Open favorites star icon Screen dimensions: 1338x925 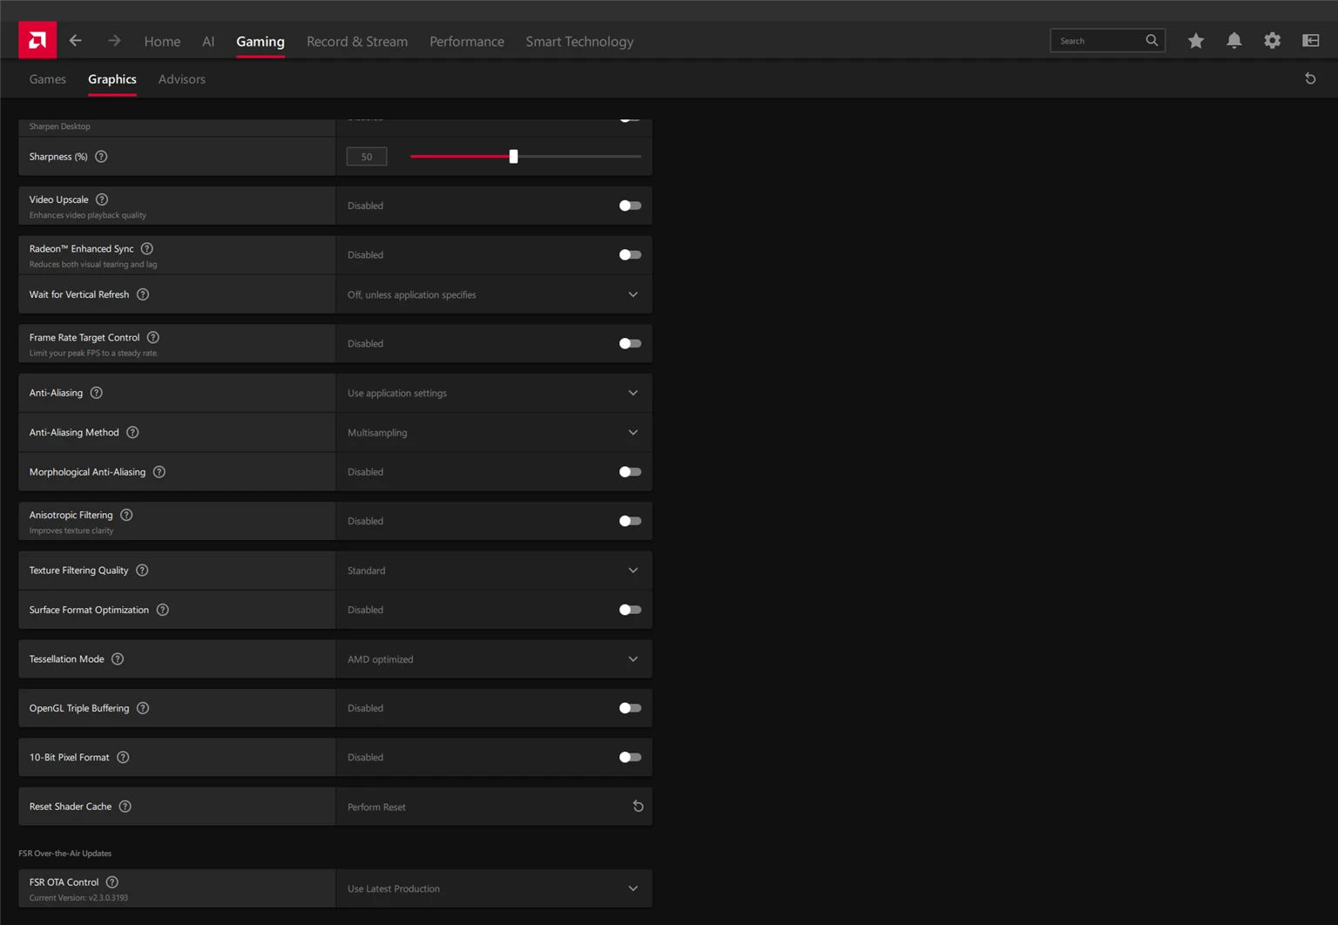[x=1196, y=41]
